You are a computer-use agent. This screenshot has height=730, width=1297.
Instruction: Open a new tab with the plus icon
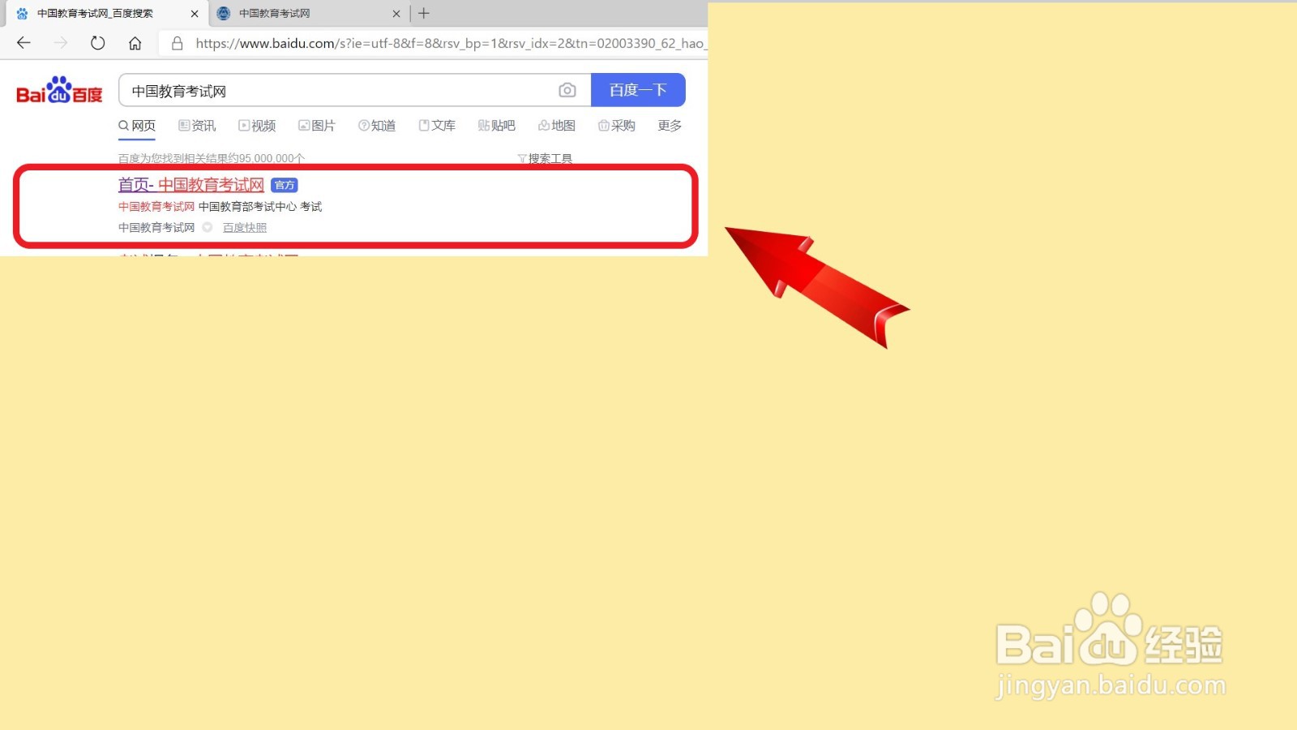click(x=423, y=13)
